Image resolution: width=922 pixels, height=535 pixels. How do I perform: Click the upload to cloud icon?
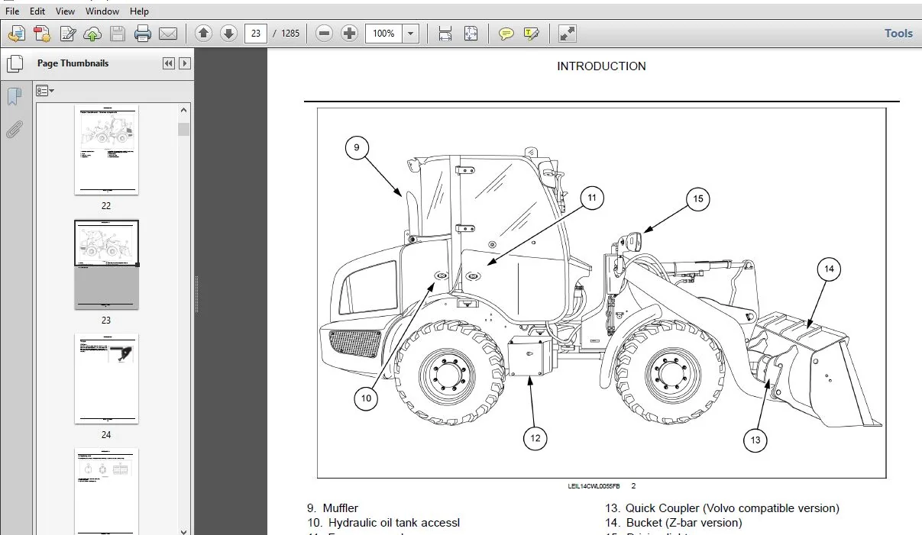[92, 34]
